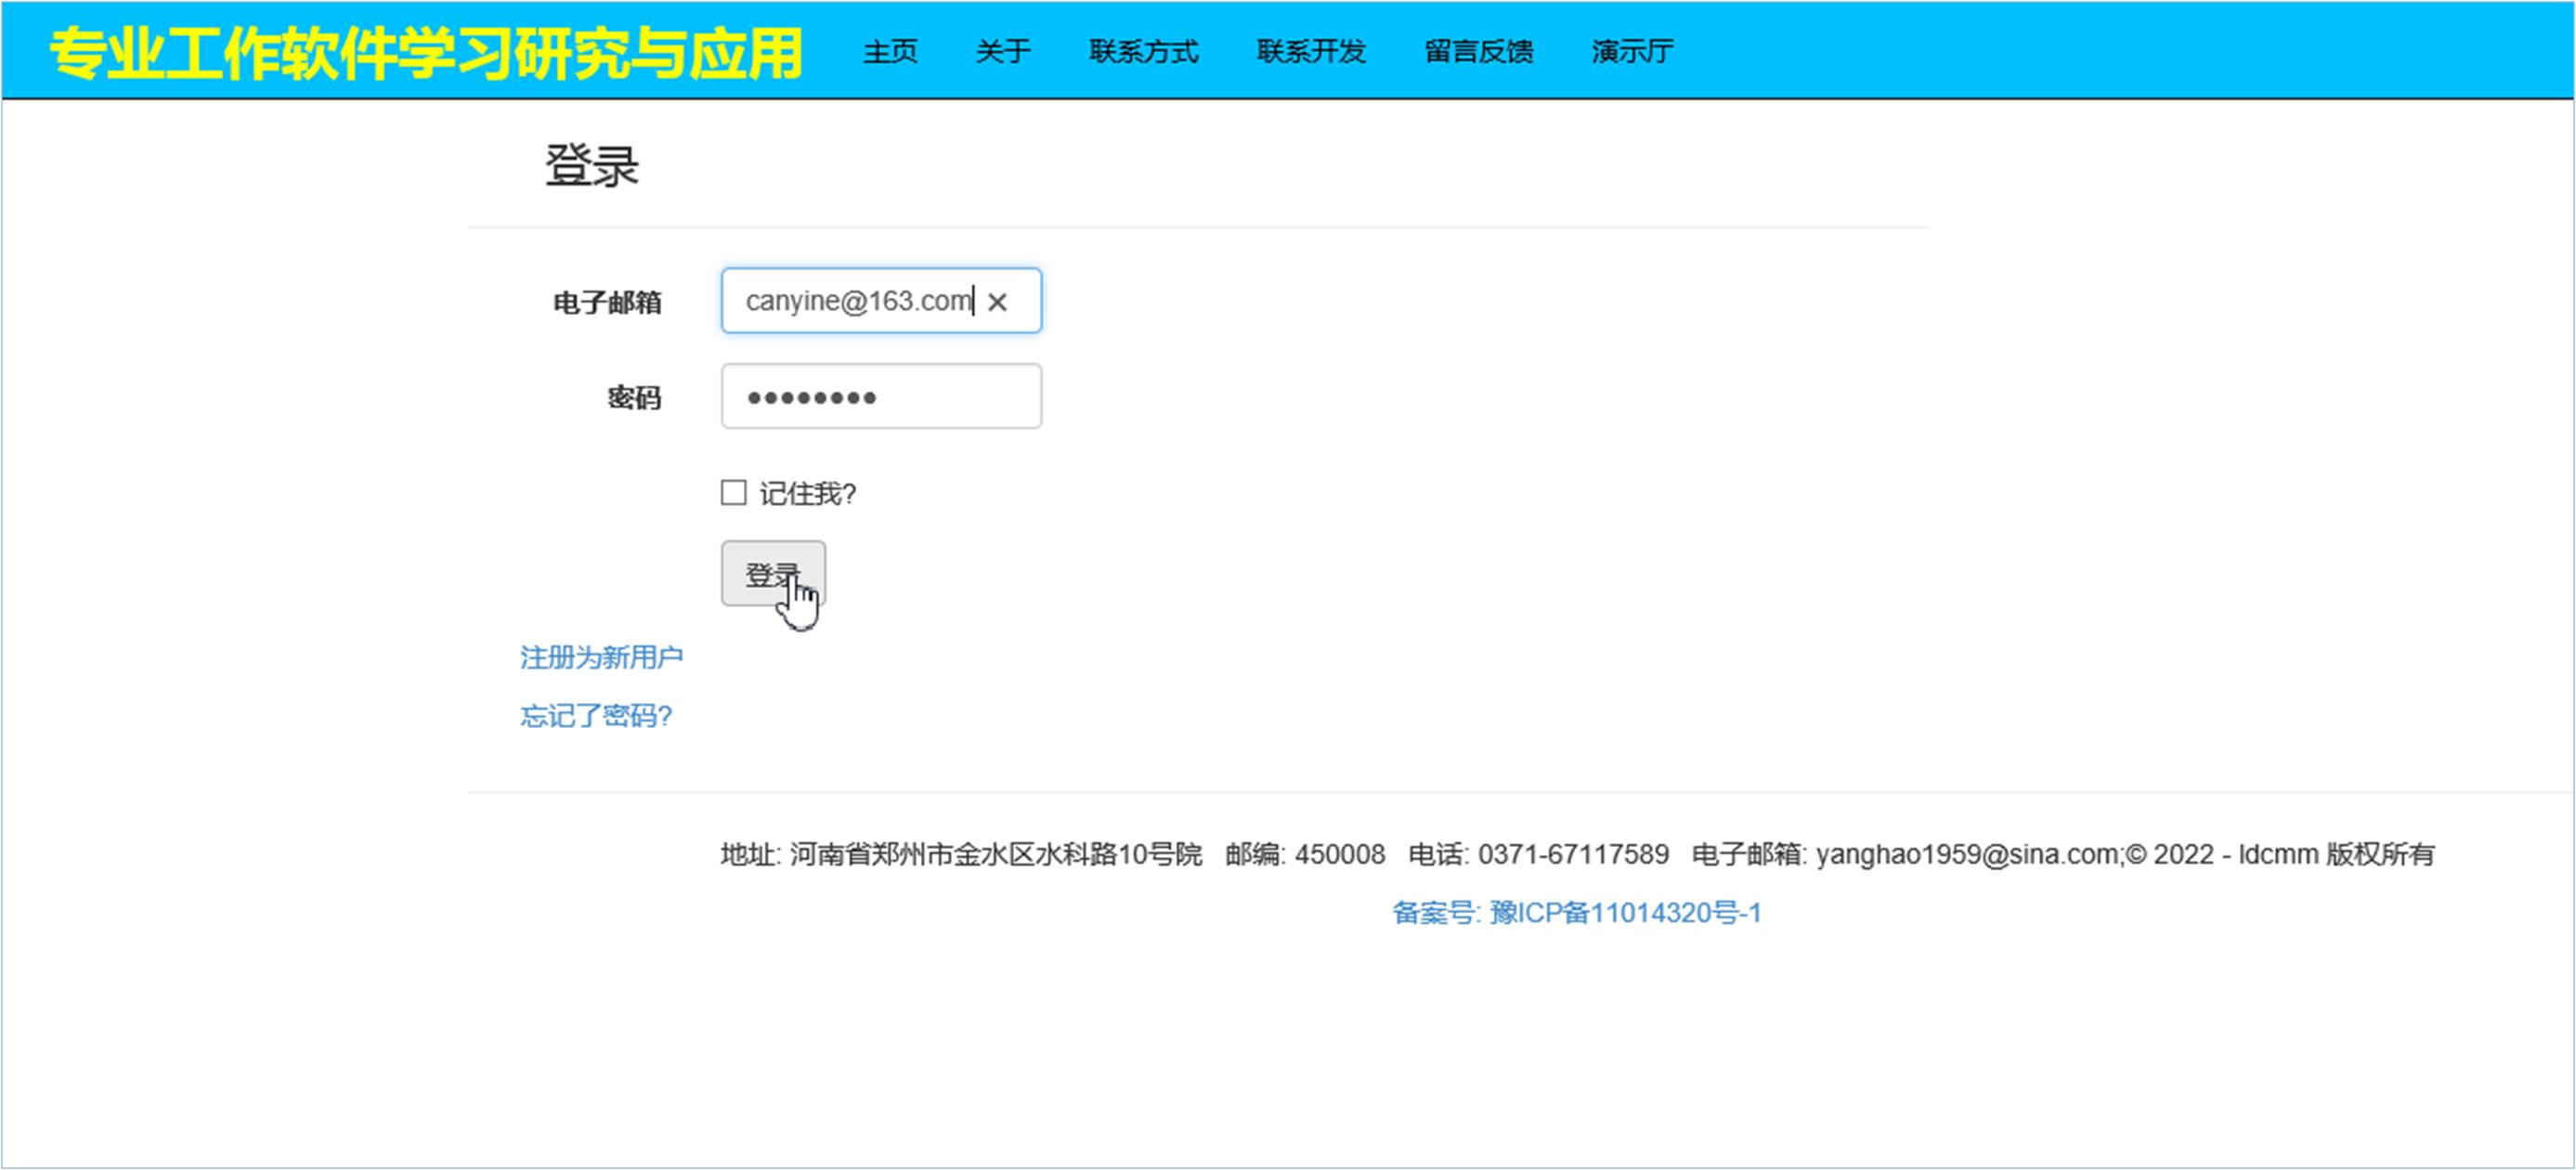2576x1170 pixels.
Task: Click the 记住我 label text
Action: (807, 494)
